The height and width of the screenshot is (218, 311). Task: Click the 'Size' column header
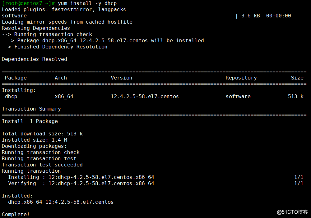pyautogui.click(x=297, y=78)
